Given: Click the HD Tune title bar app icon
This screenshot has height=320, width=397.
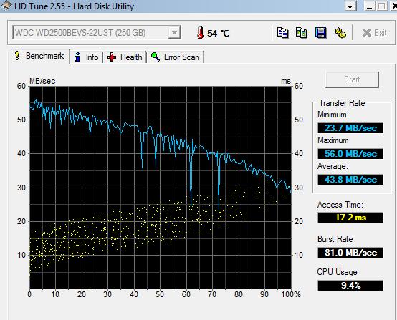Looking at the screenshot, I should tap(6, 6).
